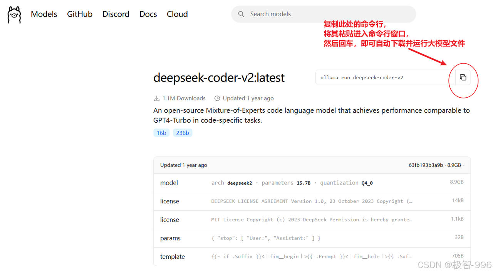Click the 32B size value
493x273 pixels.
[x=459, y=237]
